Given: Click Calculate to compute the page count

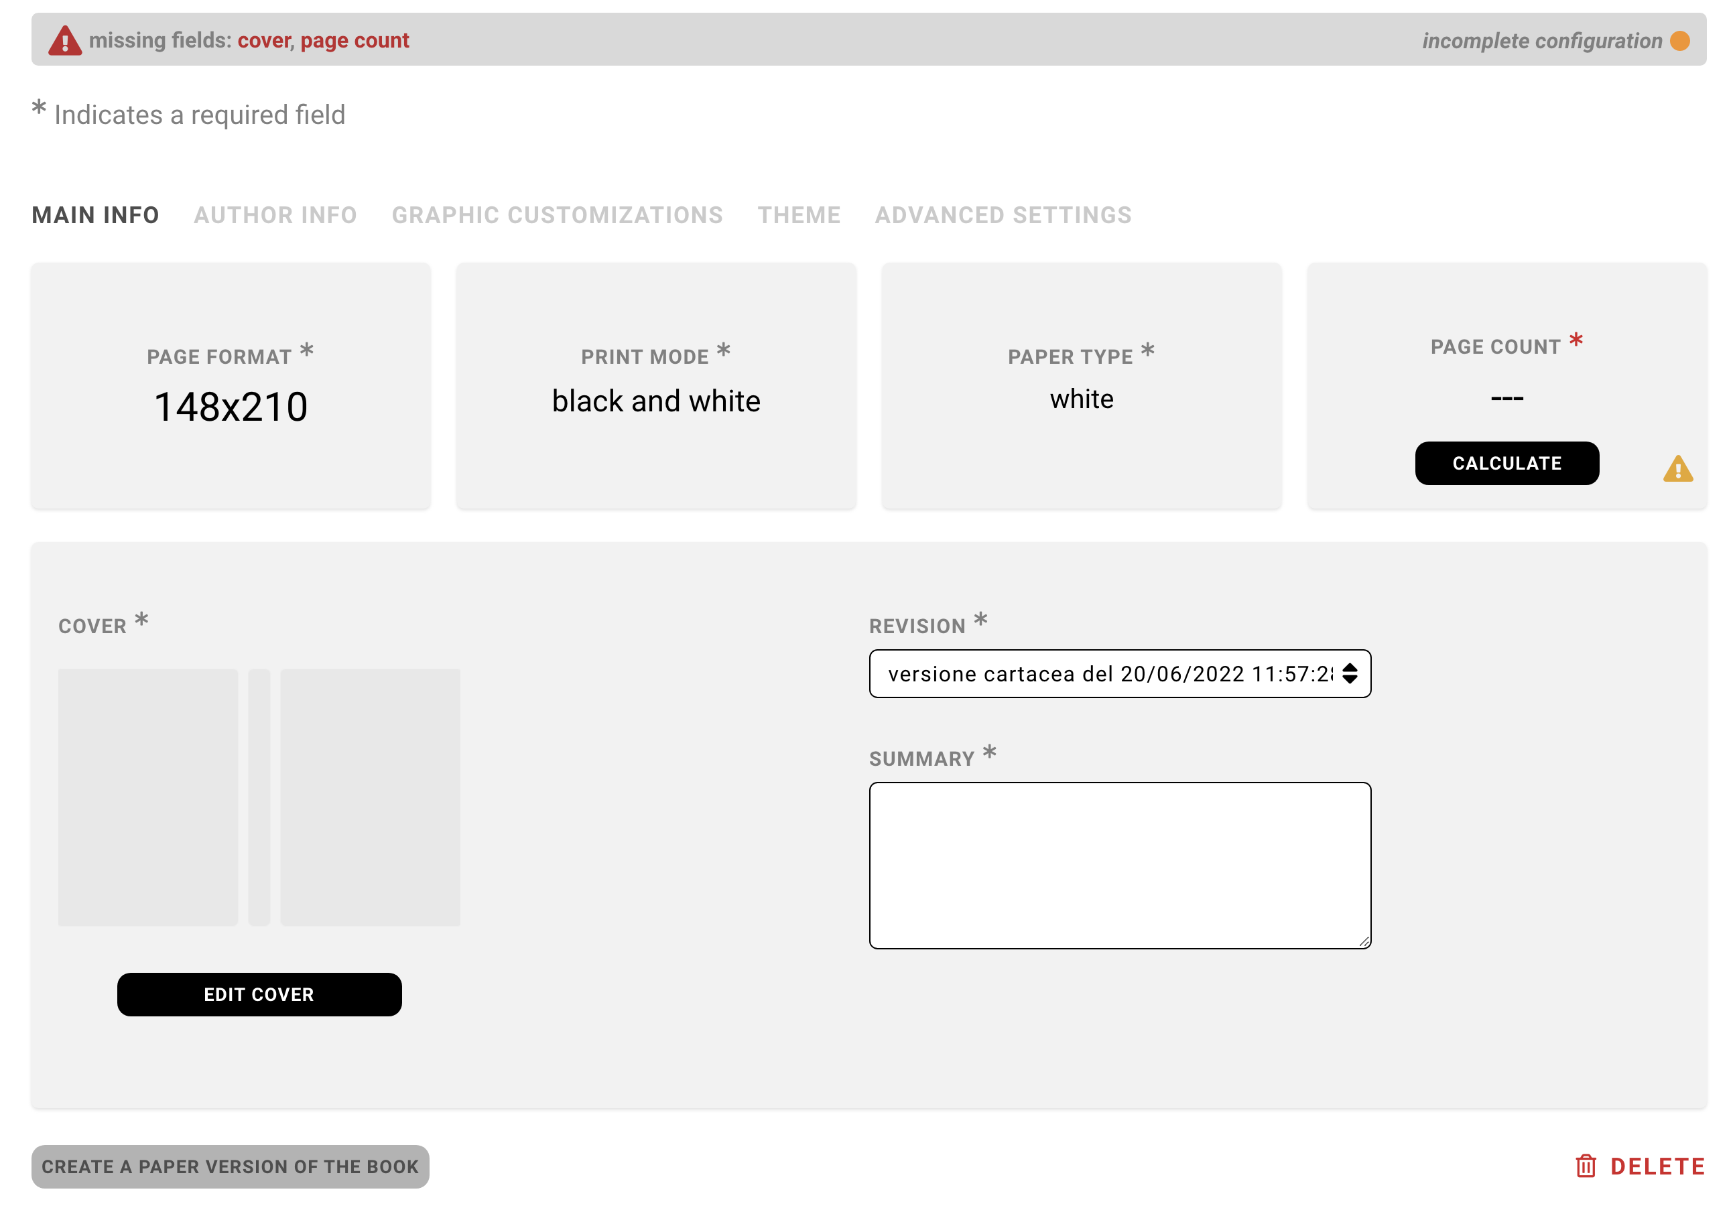Looking at the screenshot, I should [x=1506, y=463].
